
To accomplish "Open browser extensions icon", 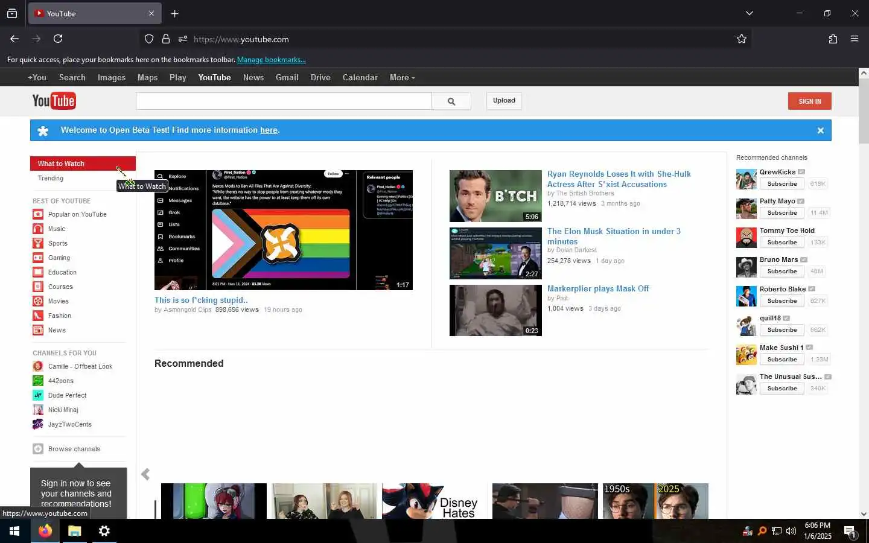I will point(833,39).
